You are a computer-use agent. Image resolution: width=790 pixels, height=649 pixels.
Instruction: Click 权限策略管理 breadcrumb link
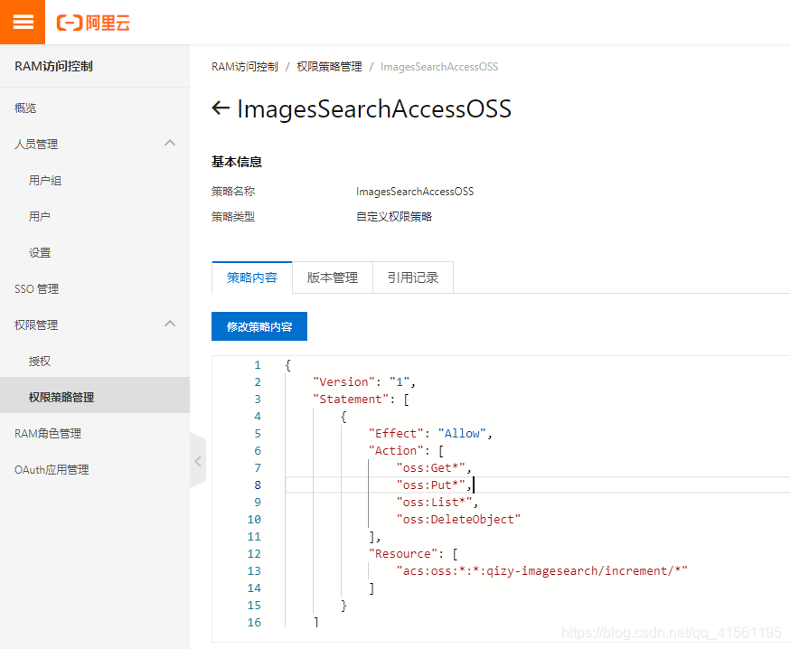(330, 67)
